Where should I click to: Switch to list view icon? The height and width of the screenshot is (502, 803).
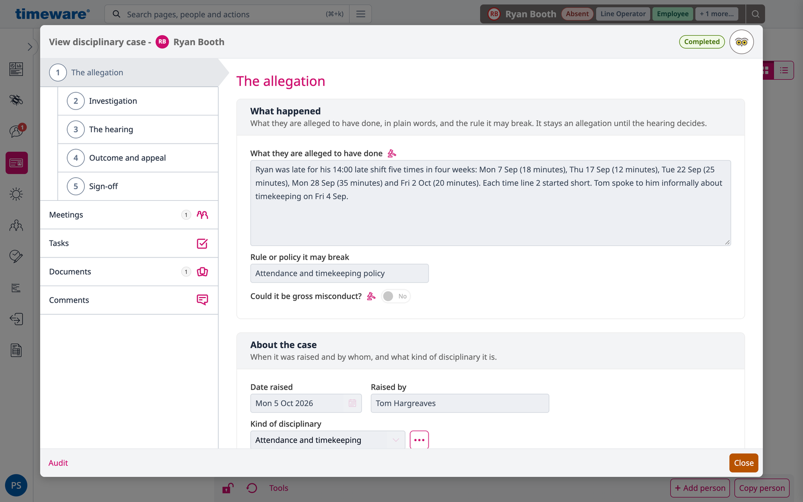pos(784,71)
